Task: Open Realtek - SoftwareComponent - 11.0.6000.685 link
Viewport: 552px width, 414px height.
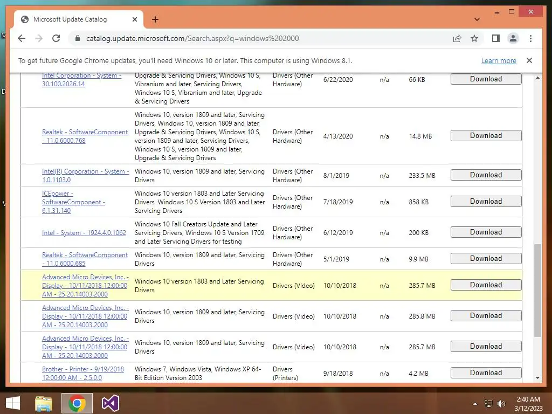Action: pos(85,259)
